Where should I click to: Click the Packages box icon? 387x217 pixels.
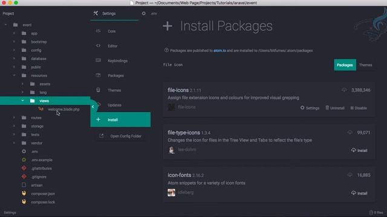(98, 75)
